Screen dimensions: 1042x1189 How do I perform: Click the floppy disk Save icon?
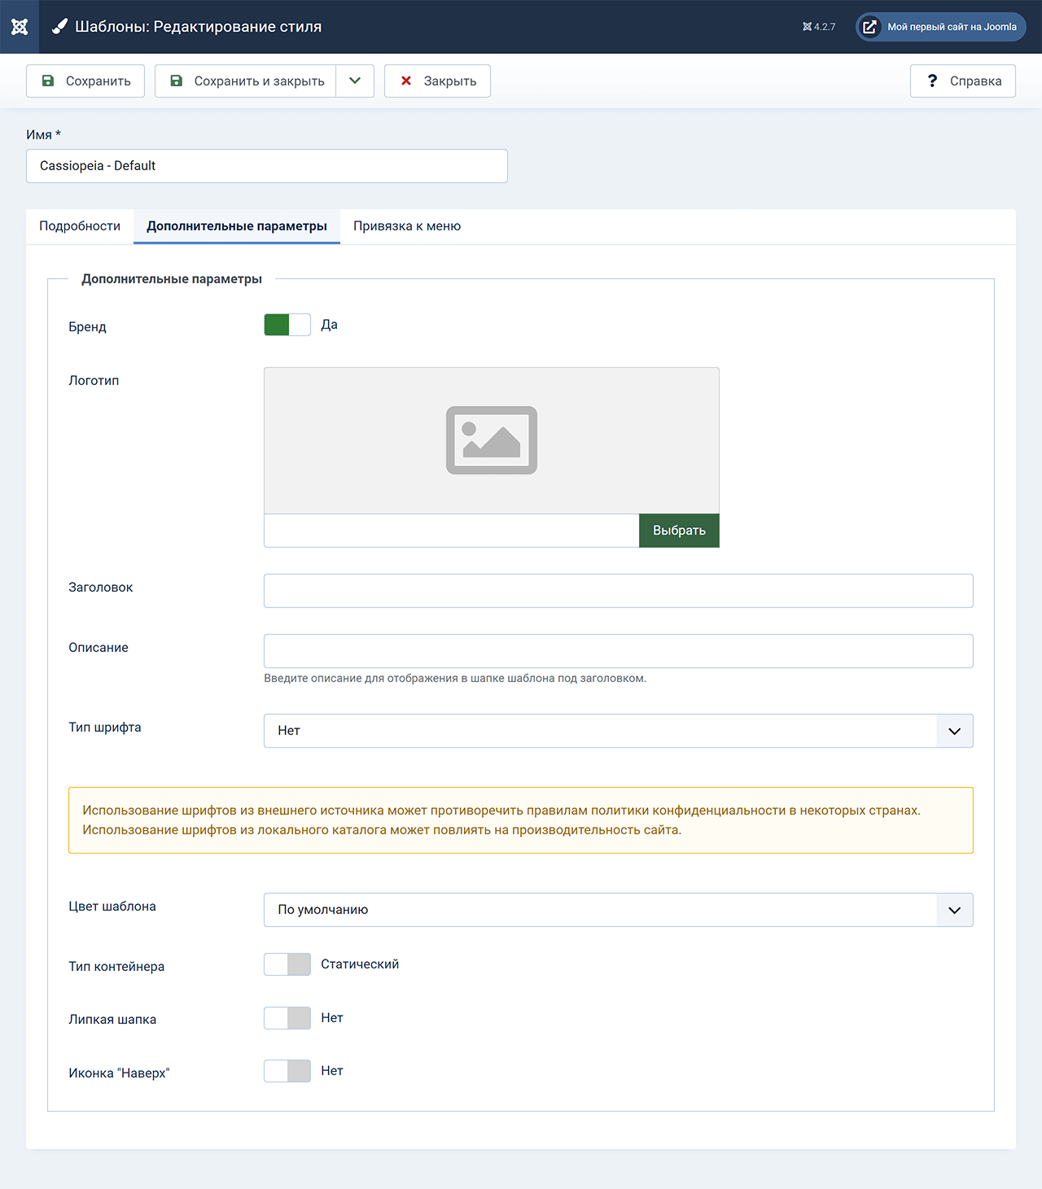point(48,81)
